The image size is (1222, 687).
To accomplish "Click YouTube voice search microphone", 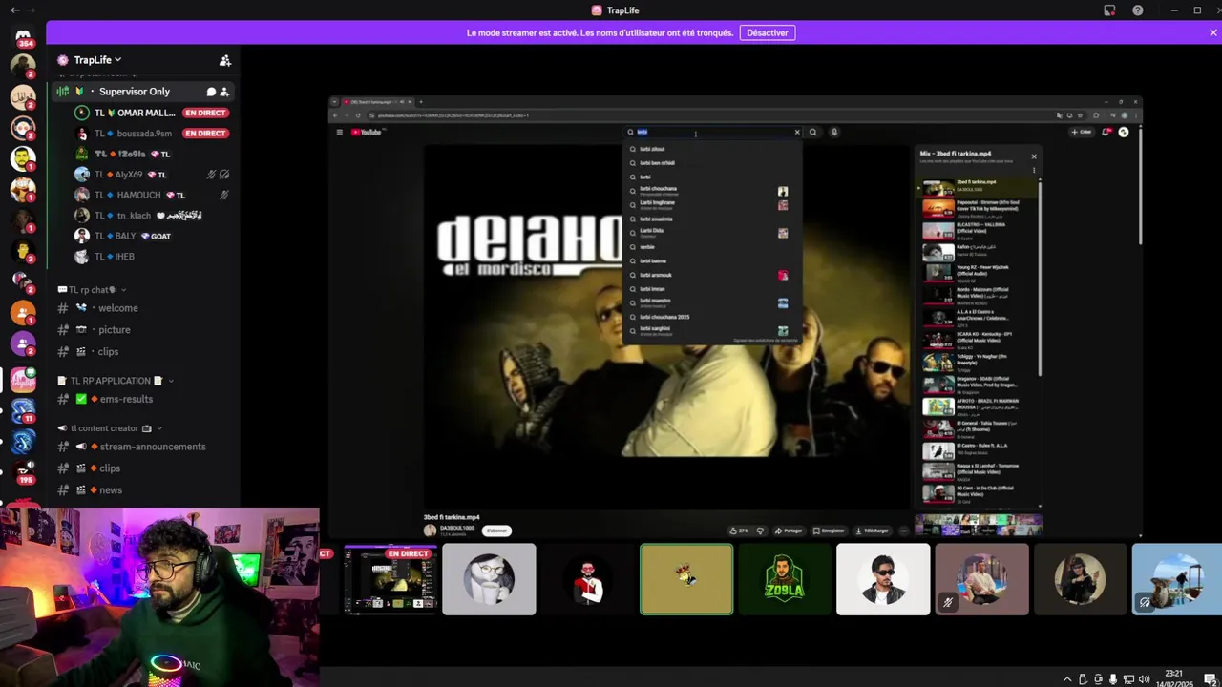I will point(833,133).
